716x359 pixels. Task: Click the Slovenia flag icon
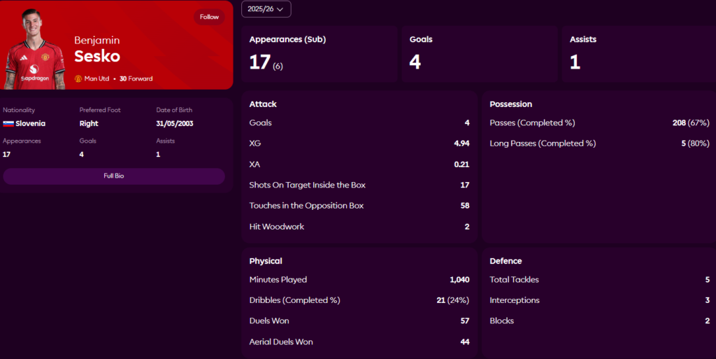[x=8, y=124]
